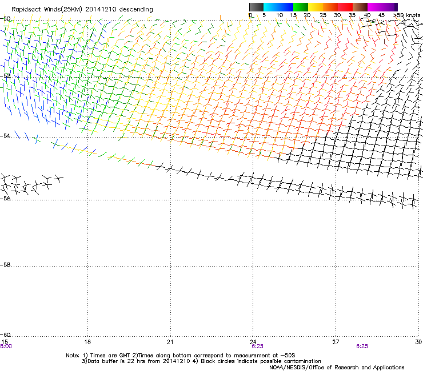Click the purple 6:25 time below longitude 24
Viewport: 423px width, 371px height.
click(257, 346)
